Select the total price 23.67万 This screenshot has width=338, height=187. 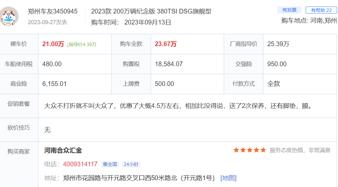tap(166, 44)
